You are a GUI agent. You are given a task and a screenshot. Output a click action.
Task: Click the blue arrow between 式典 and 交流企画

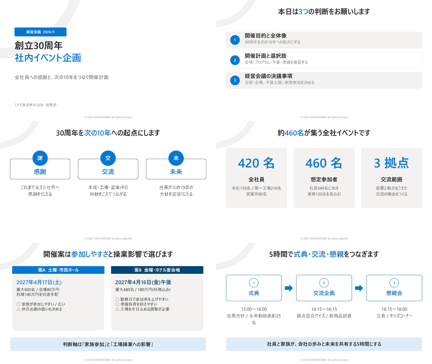click(289, 288)
